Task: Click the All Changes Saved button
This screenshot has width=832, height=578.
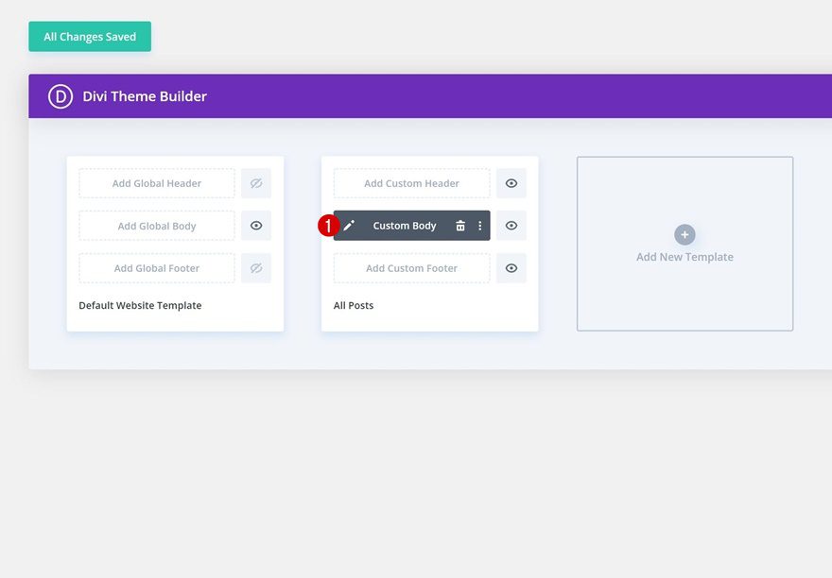Action: point(90,36)
